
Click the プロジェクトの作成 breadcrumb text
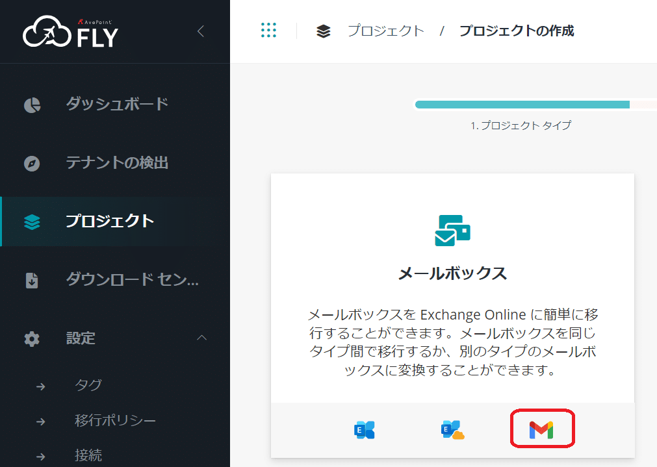pyautogui.click(x=517, y=31)
